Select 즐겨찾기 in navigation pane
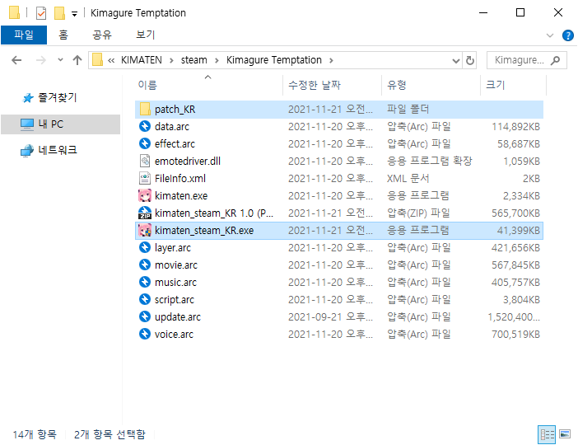 pos(57,97)
